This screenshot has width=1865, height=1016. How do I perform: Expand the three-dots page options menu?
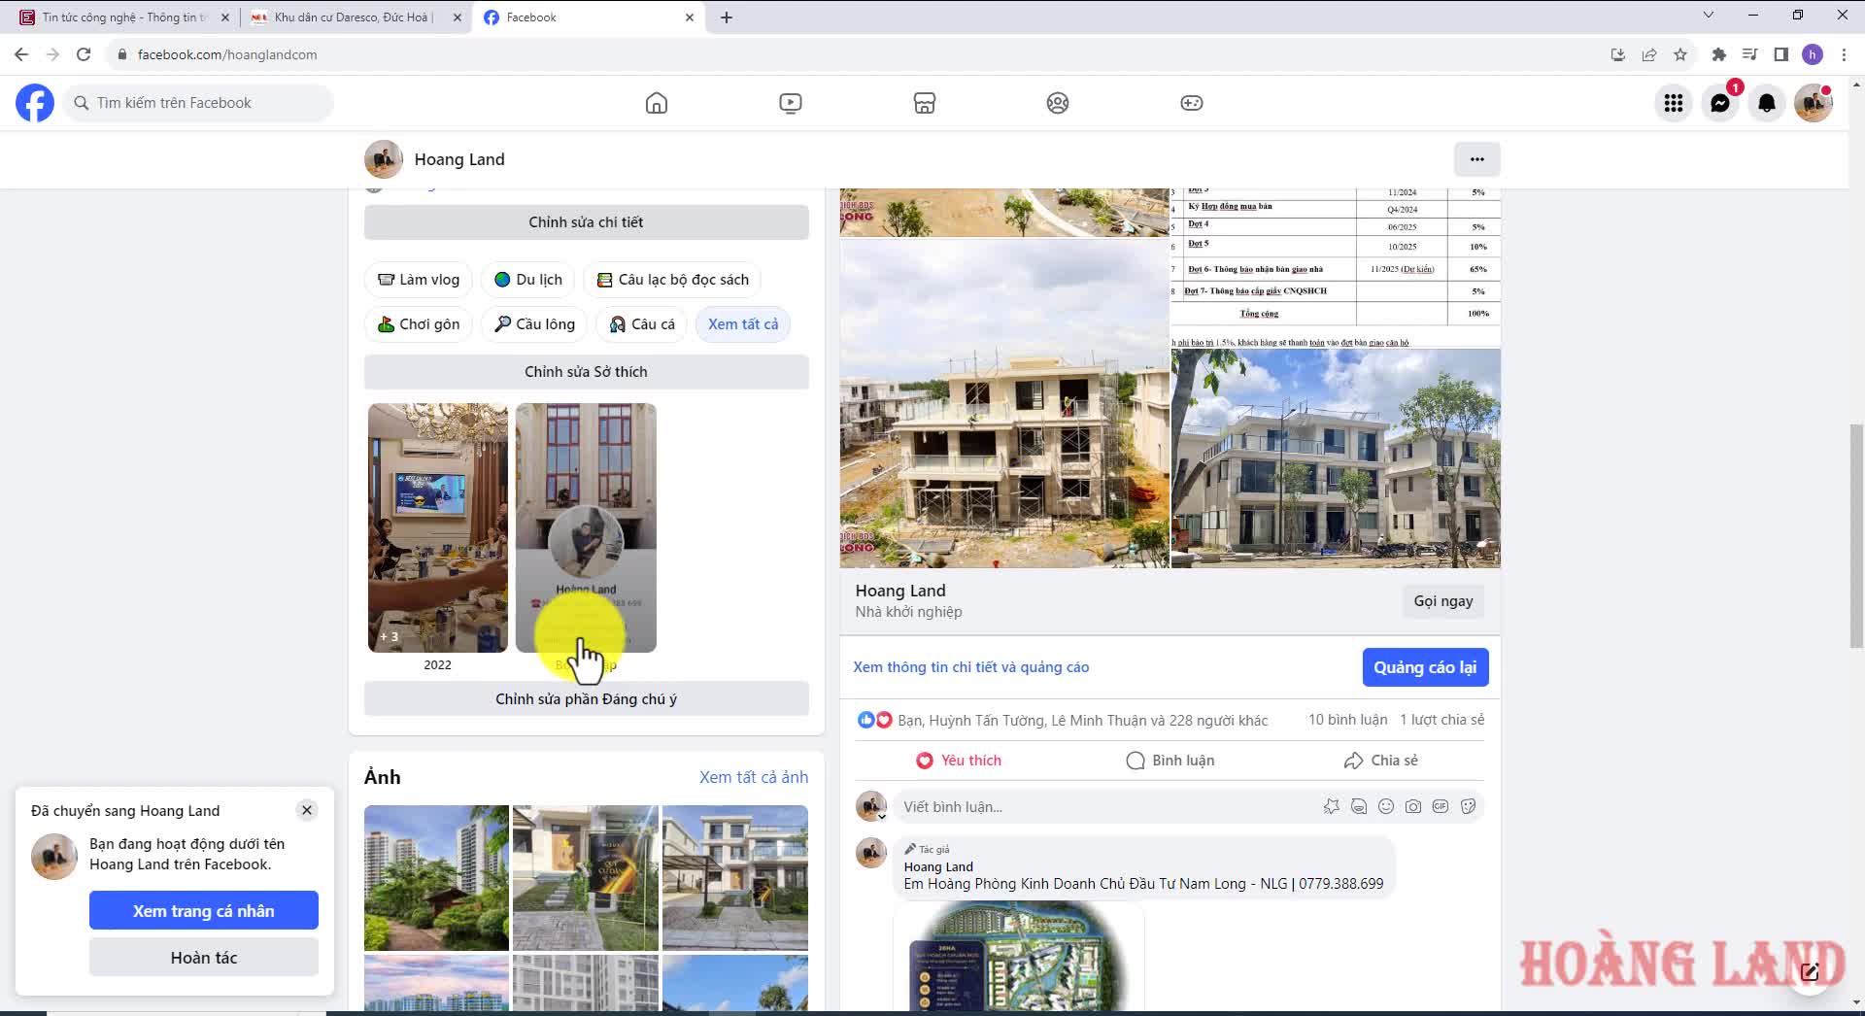(1476, 159)
